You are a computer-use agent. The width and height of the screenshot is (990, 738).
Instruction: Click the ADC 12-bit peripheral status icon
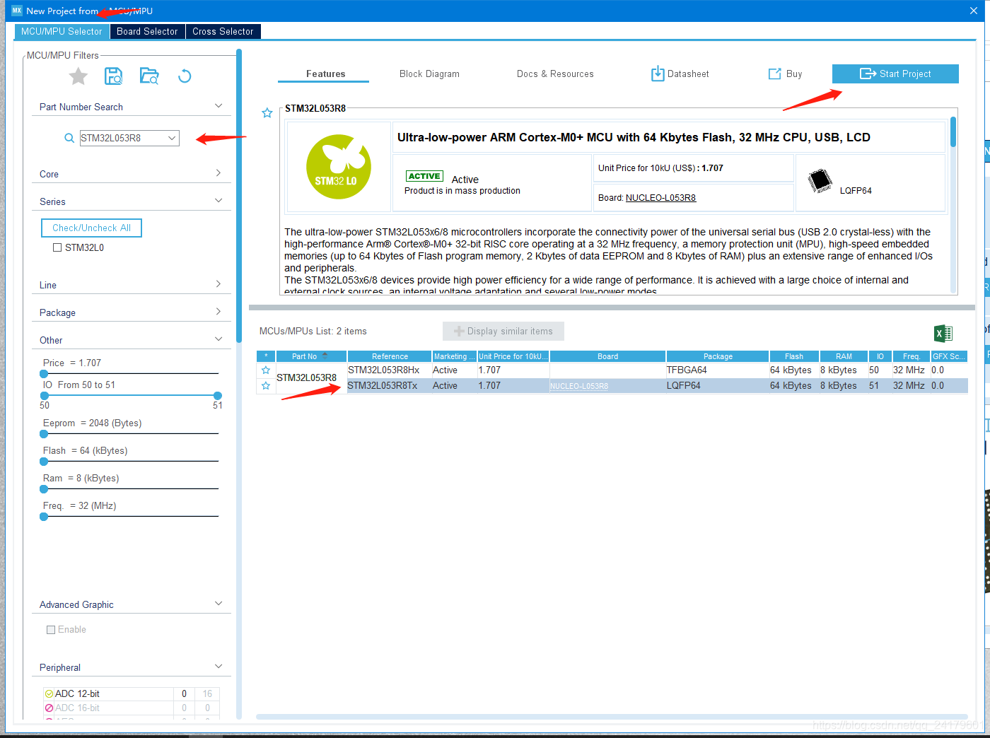point(49,694)
